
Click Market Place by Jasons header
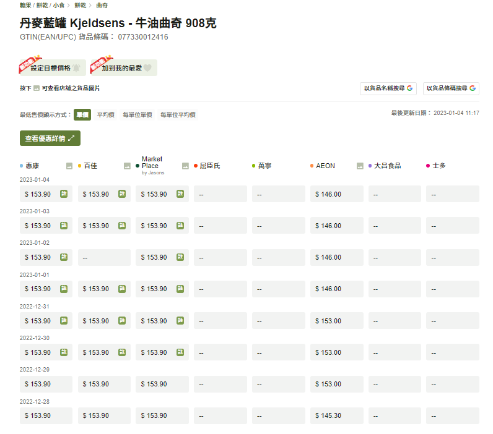tap(153, 166)
